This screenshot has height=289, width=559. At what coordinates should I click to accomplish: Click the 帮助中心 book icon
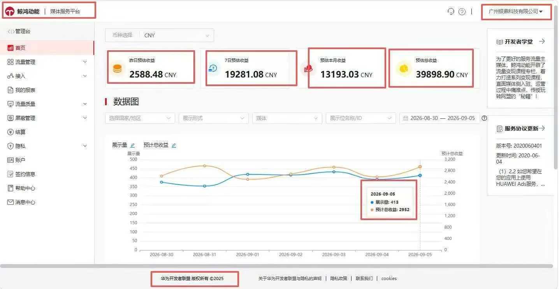(x=11, y=188)
